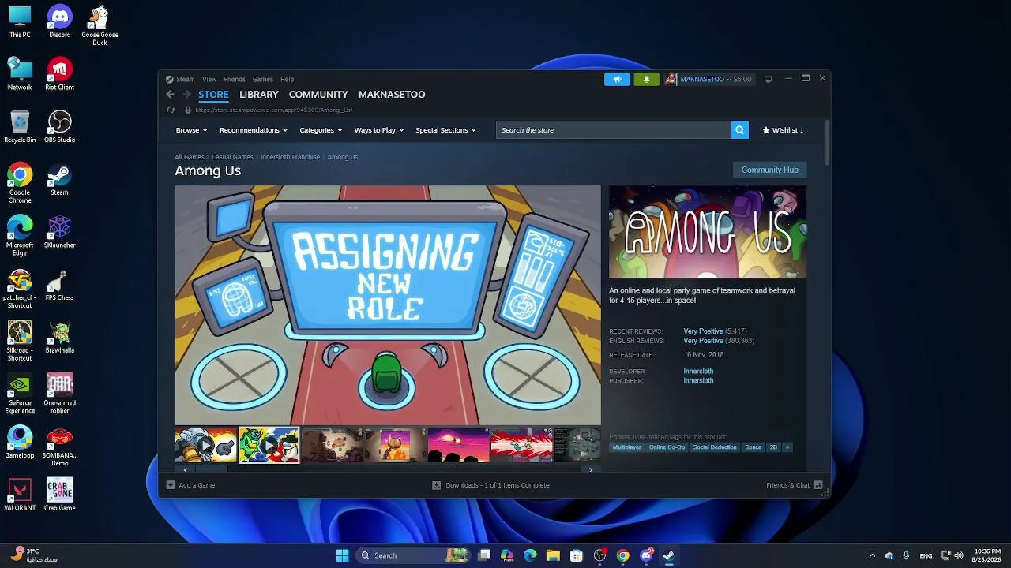Open the View menu

coord(209,79)
